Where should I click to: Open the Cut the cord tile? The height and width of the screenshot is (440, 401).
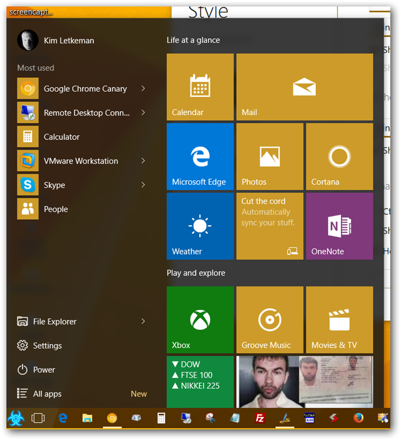(x=270, y=226)
